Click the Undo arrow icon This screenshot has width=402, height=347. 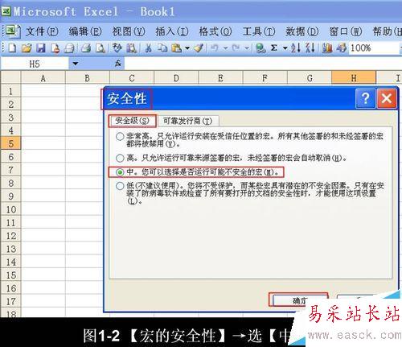click(215, 48)
